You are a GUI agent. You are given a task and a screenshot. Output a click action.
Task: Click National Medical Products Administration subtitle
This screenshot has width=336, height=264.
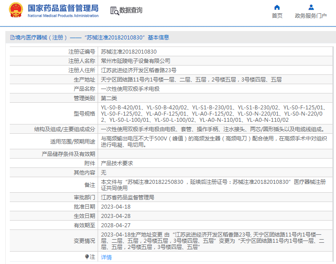click(x=63, y=16)
